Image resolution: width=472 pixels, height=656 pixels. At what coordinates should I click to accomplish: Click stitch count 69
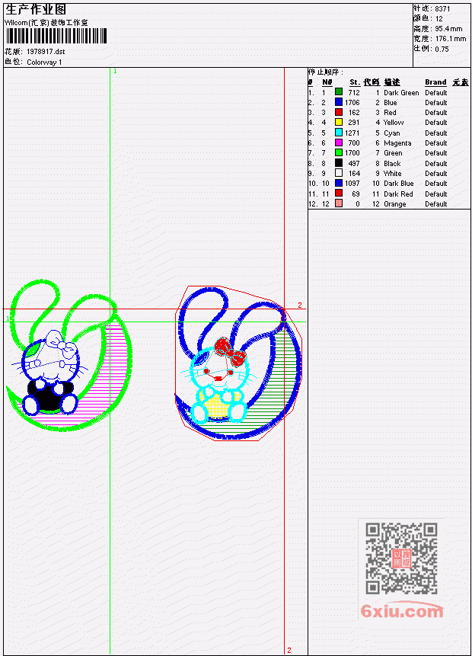point(356,194)
